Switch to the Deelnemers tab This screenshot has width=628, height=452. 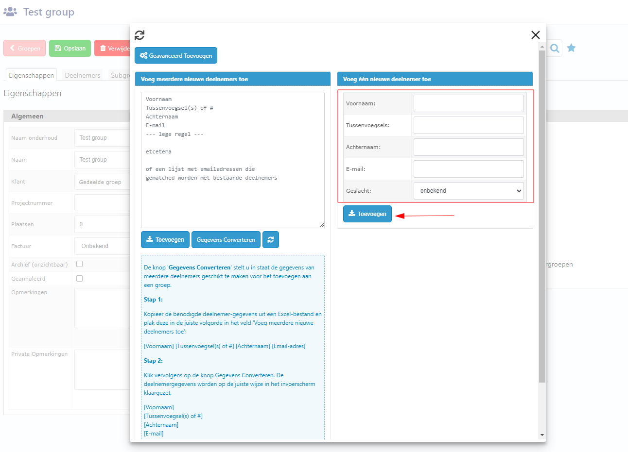83,75
